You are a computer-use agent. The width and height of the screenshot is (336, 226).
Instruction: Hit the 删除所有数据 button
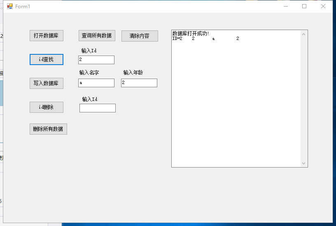48,129
